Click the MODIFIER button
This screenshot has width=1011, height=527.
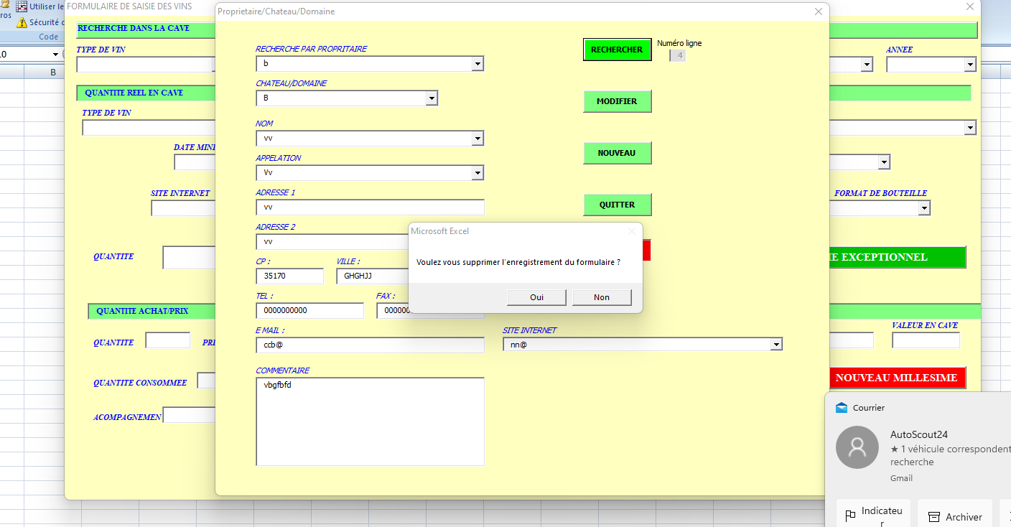point(617,101)
